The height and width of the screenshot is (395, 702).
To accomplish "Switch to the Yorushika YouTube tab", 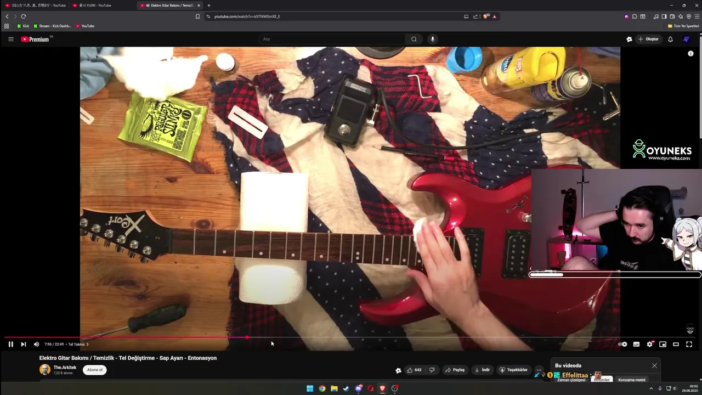I will (x=35, y=5).
